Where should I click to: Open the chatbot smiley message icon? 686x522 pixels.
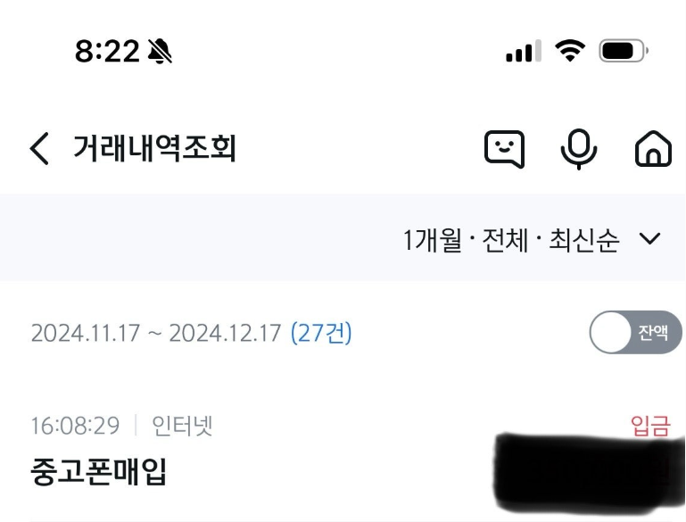click(x=504, y=149)
